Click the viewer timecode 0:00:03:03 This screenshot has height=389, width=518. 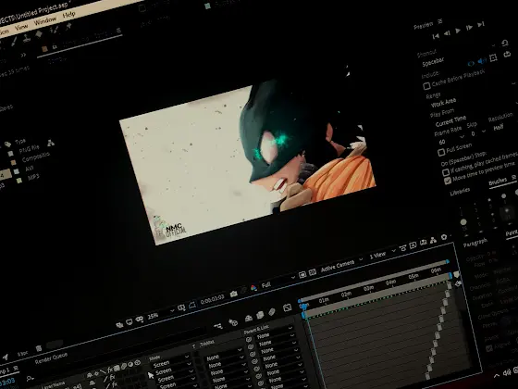212,299
